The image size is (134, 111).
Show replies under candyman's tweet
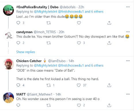[26, 52]
